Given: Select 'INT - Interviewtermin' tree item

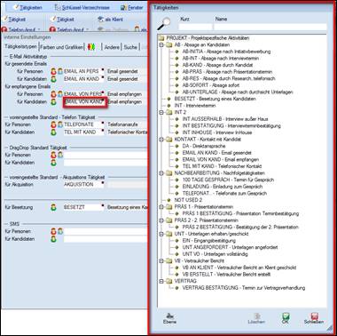Looking at the screenshot, I should [195, 106].
